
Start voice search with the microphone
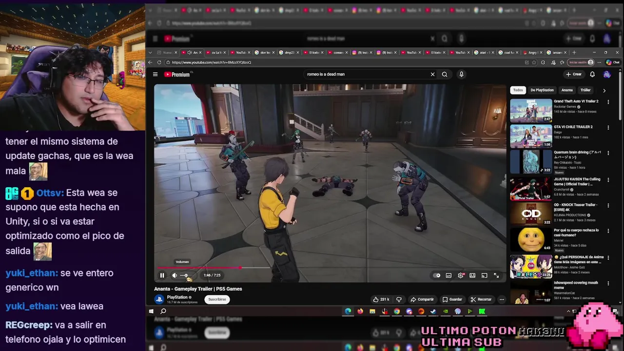[461, 74]
